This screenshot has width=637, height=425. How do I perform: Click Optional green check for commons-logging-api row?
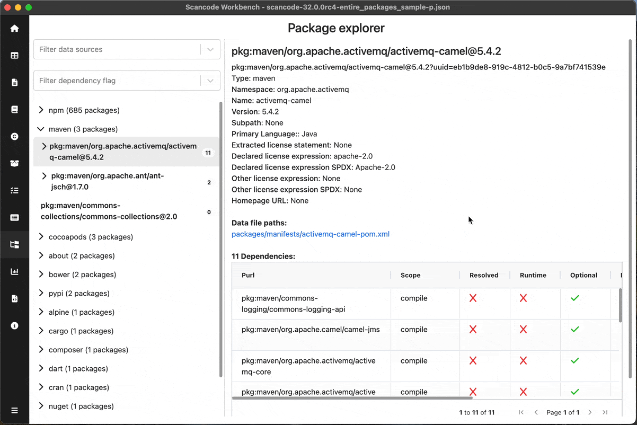coord(574,298)
